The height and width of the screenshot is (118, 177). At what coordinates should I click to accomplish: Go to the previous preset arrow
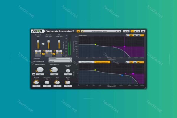coord(82,31)
